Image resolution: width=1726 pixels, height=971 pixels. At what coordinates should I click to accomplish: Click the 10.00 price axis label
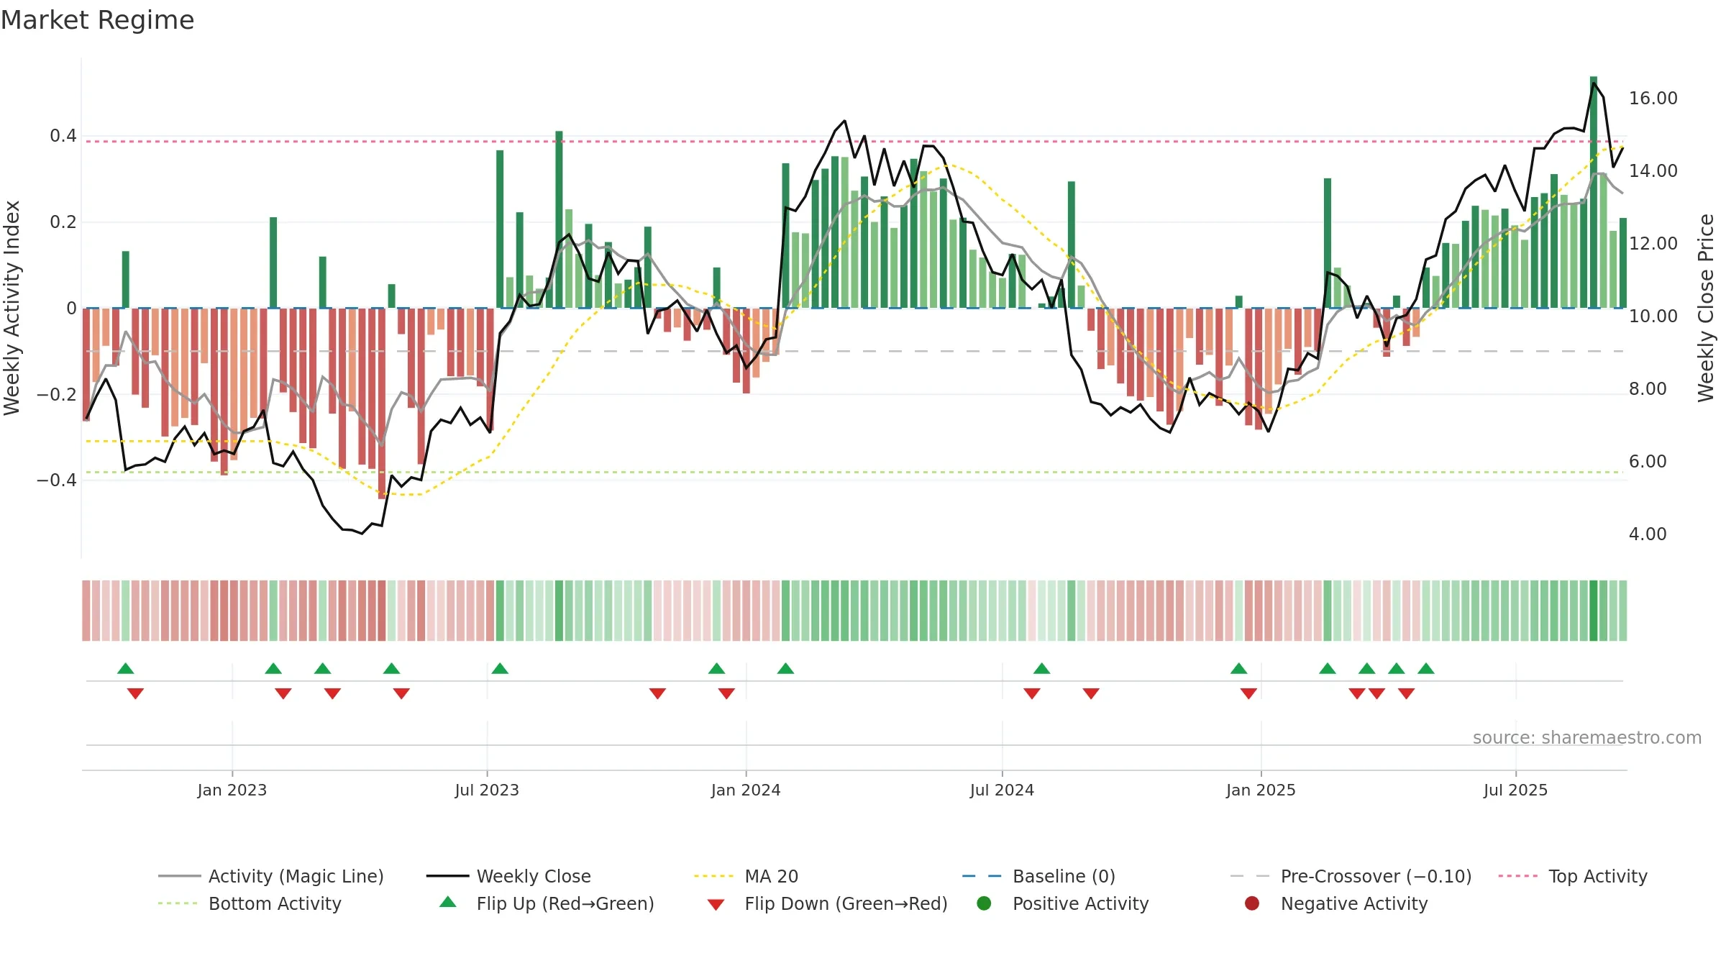coord(1653,316)
